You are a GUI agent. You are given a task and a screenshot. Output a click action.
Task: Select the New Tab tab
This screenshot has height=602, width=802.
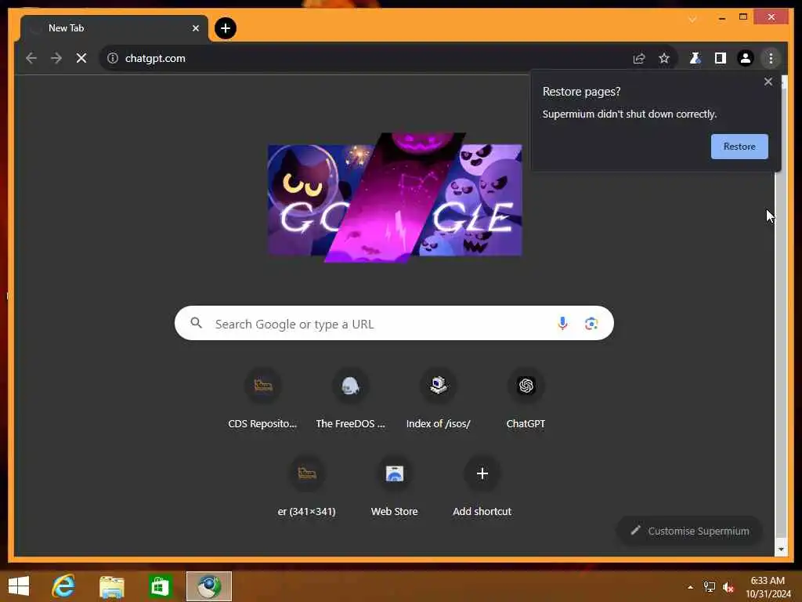click(114, 28)
